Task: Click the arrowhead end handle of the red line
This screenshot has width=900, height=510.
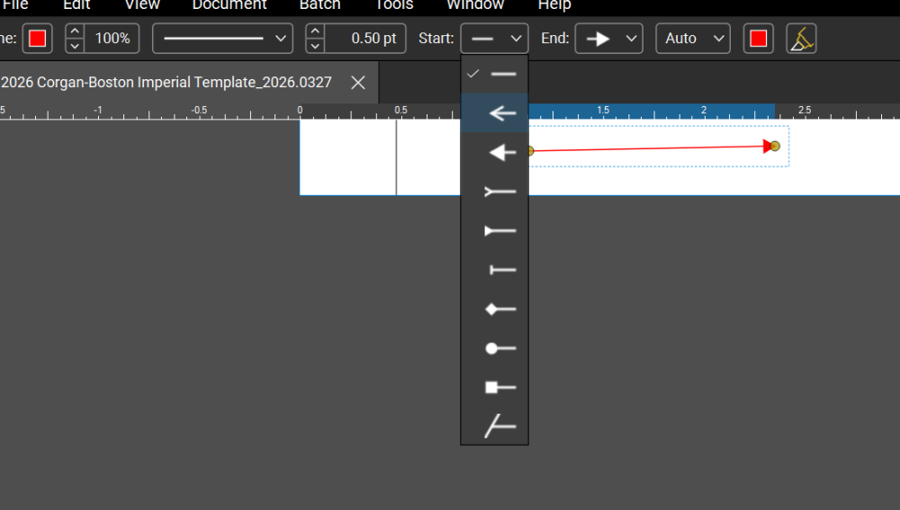Action: (775, 147)
